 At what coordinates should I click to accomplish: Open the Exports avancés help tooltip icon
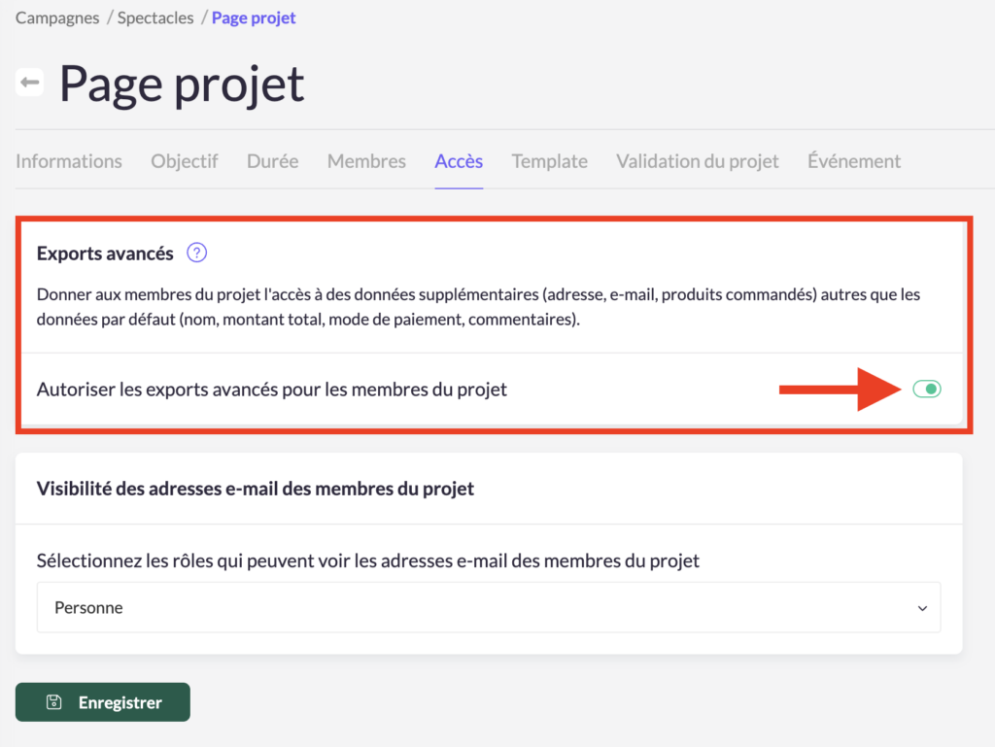[197, 254]
